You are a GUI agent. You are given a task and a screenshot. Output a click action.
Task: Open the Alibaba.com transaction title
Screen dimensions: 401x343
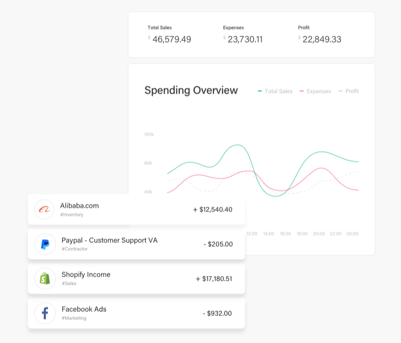point(80,206)
